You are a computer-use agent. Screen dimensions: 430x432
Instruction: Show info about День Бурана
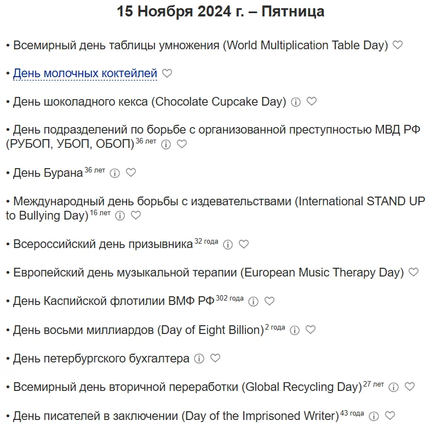coord(114,173)
